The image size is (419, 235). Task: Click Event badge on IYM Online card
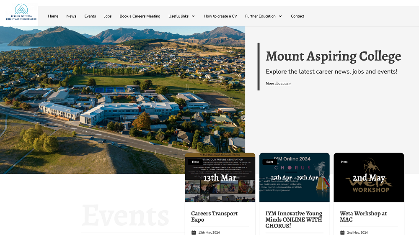click(270, 162)
